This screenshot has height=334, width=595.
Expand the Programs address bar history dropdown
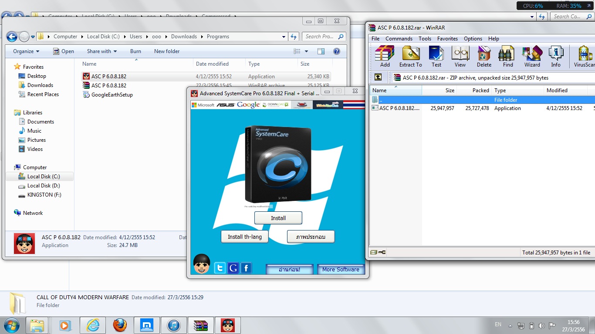click(284, 37)
